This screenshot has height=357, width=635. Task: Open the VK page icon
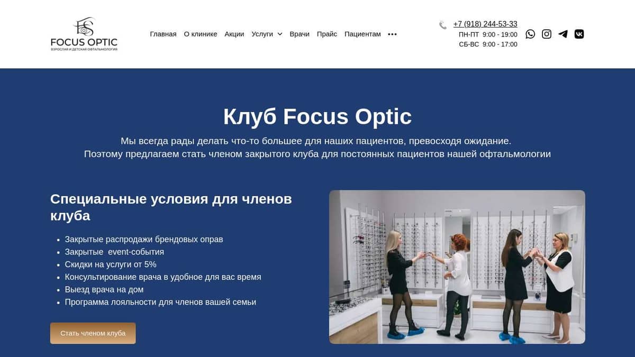[579, 34]
